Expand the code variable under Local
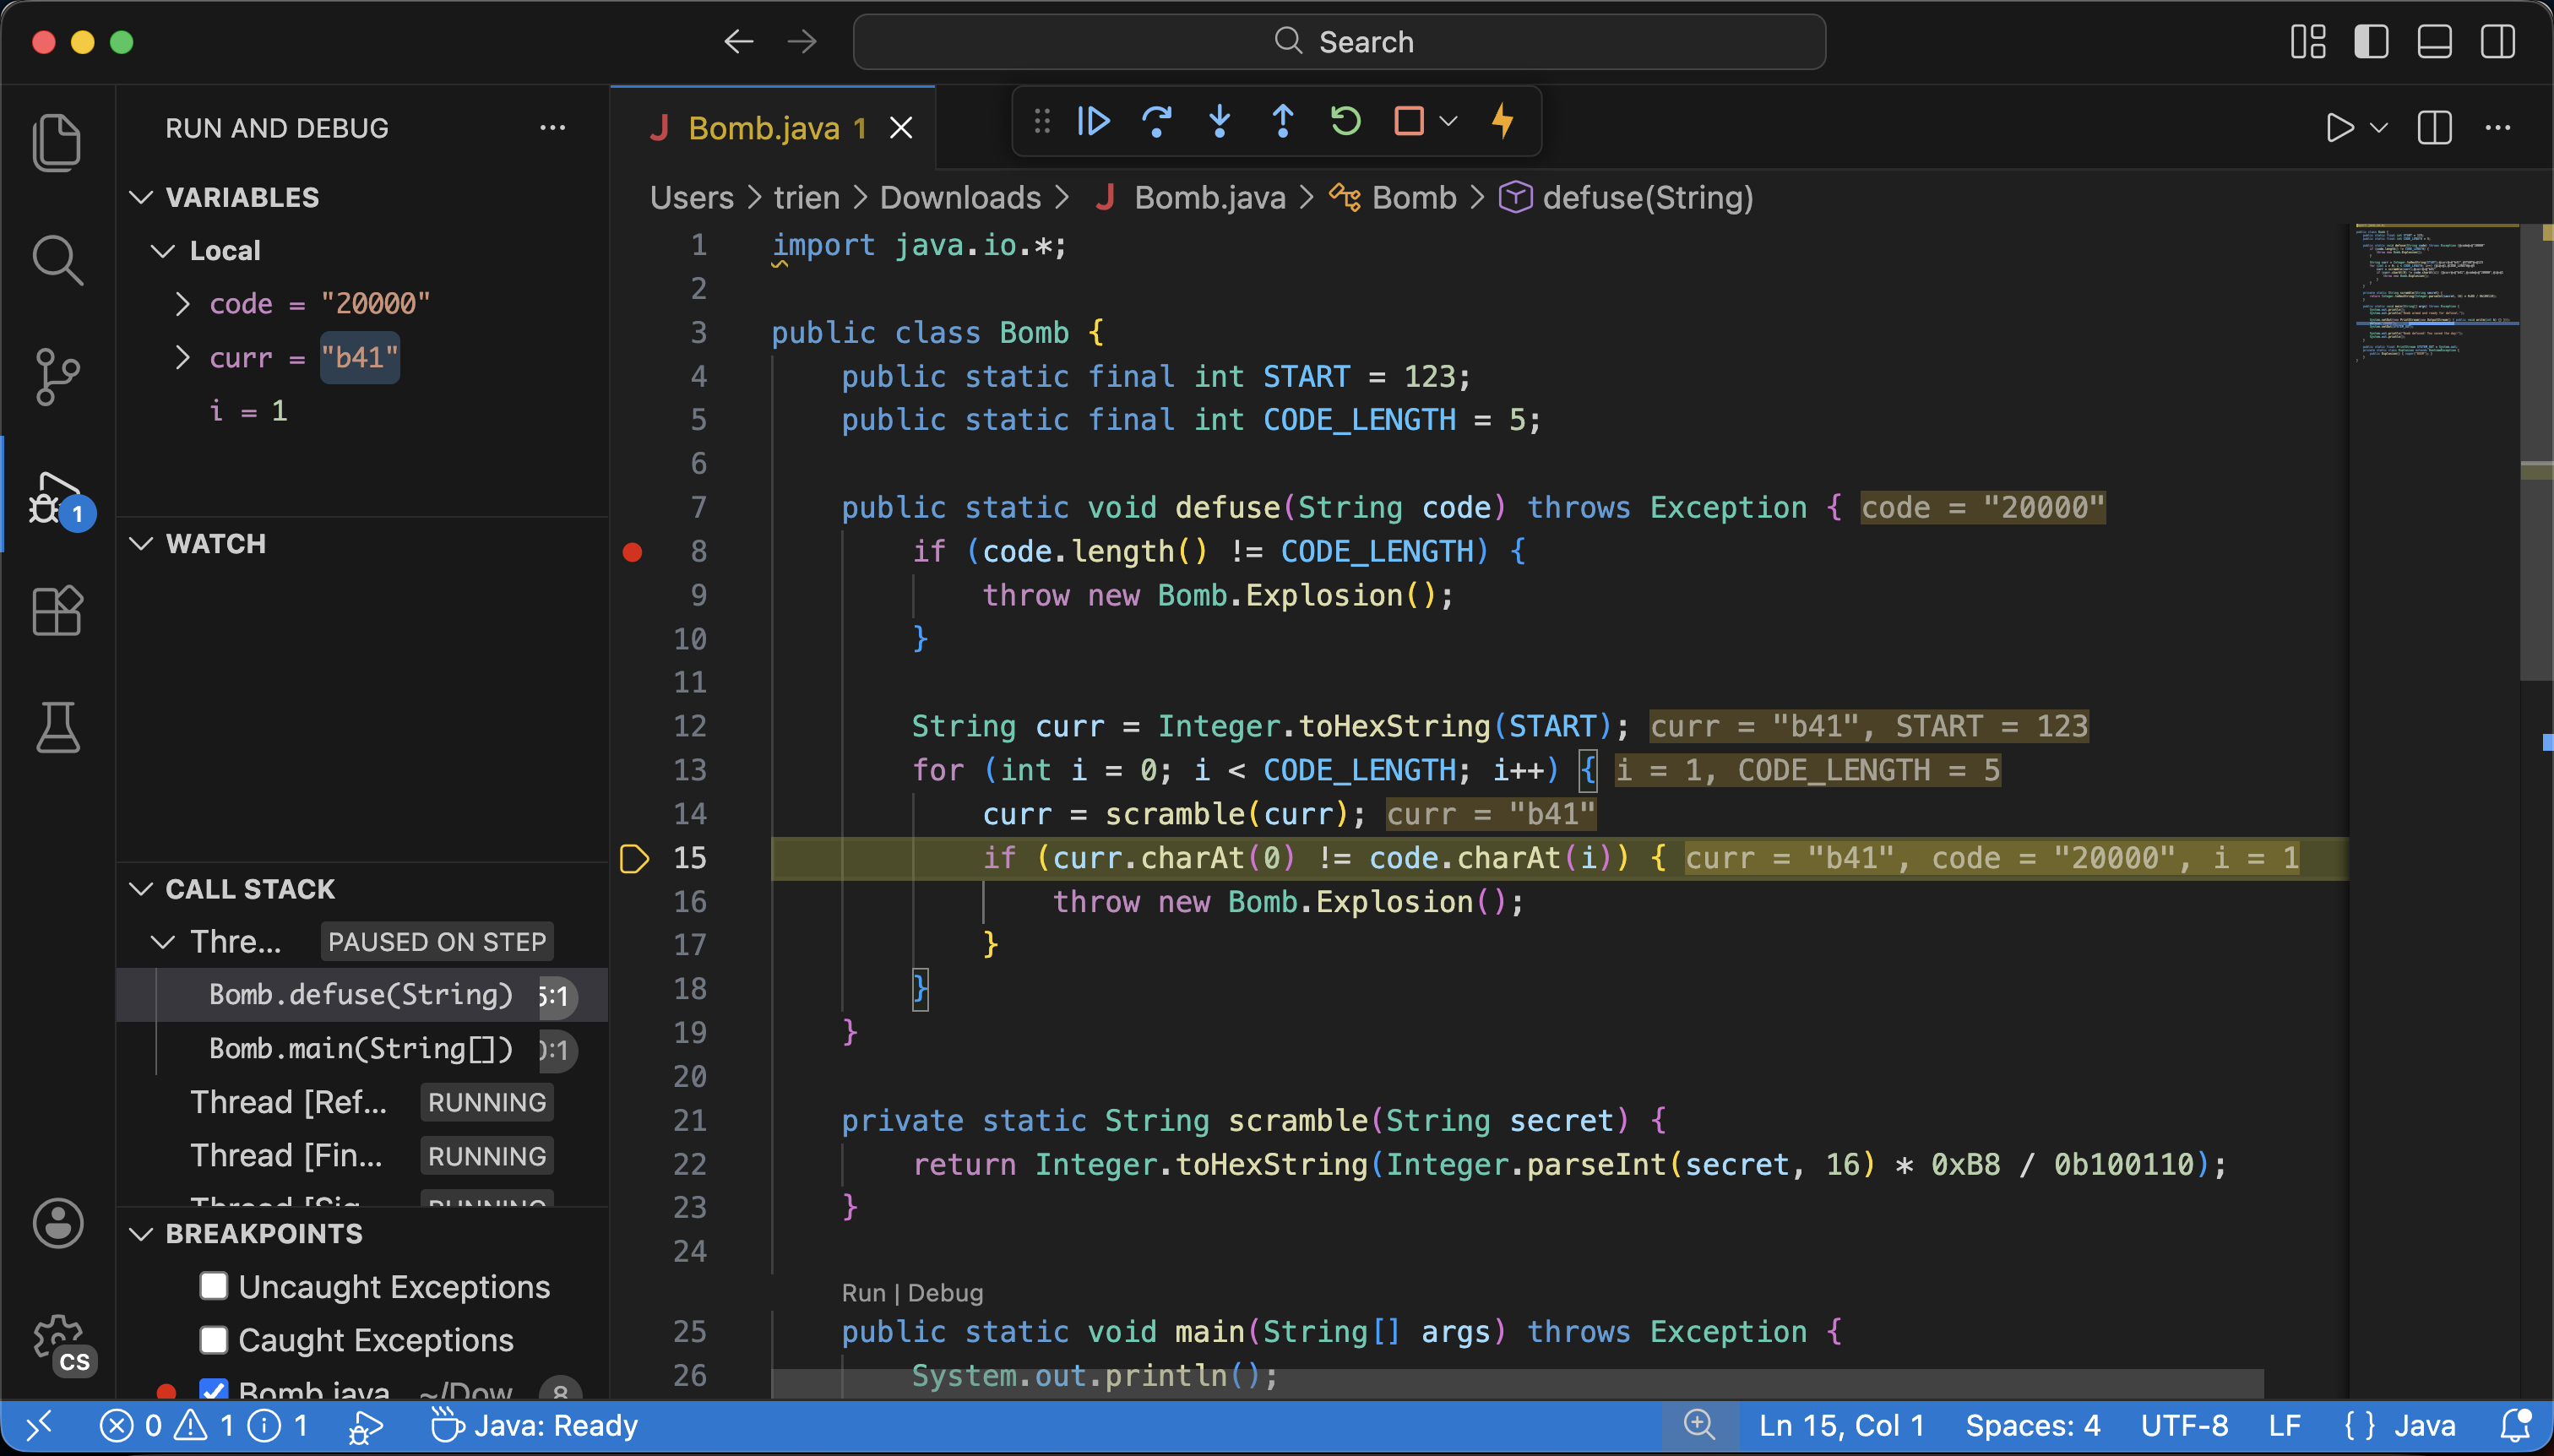This screenshot has height=1456, width=2554. coord(183,303)
